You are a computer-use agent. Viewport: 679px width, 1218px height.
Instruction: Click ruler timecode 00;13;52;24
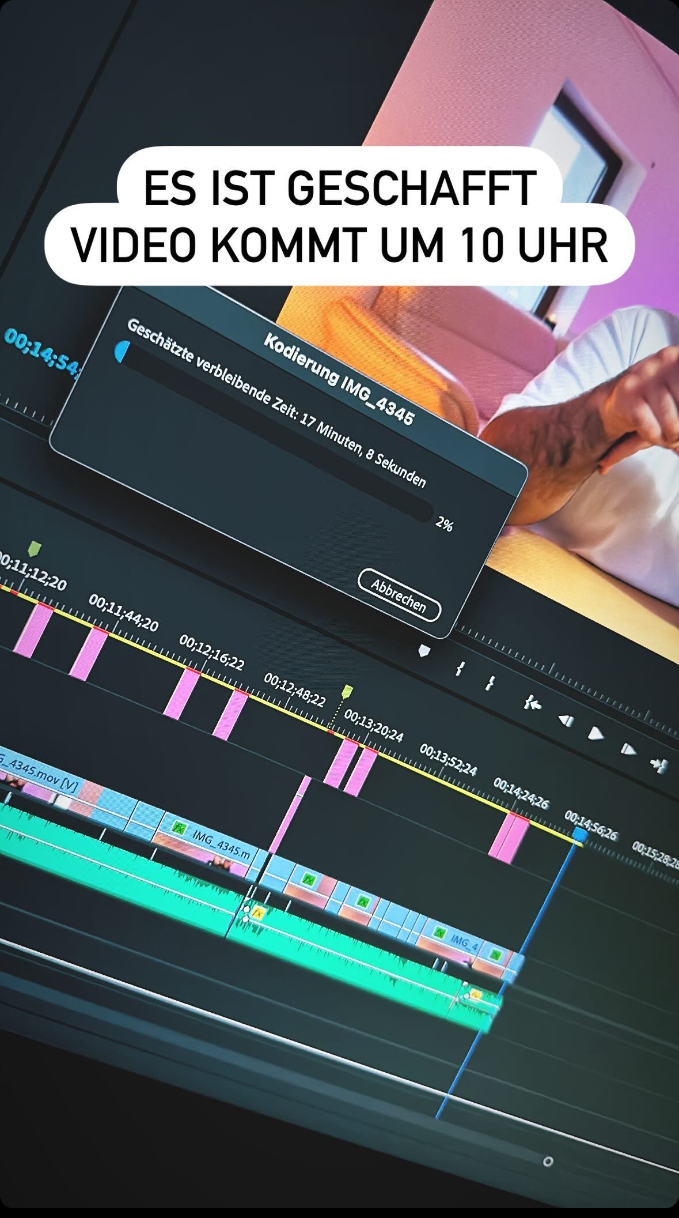[448, 759]
